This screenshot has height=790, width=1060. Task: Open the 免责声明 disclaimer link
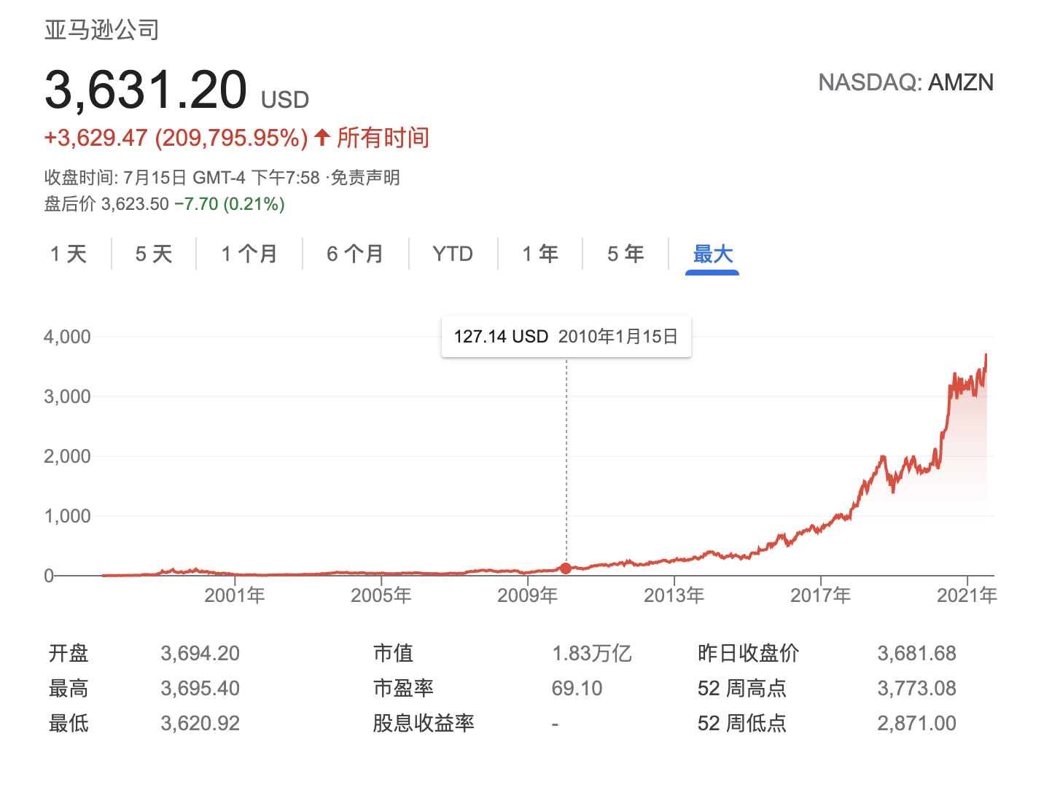(x=365, y=178)
